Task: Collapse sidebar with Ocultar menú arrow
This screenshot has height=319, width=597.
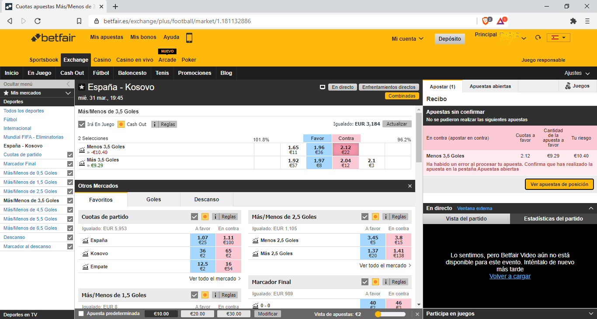Action: point(68,84)
